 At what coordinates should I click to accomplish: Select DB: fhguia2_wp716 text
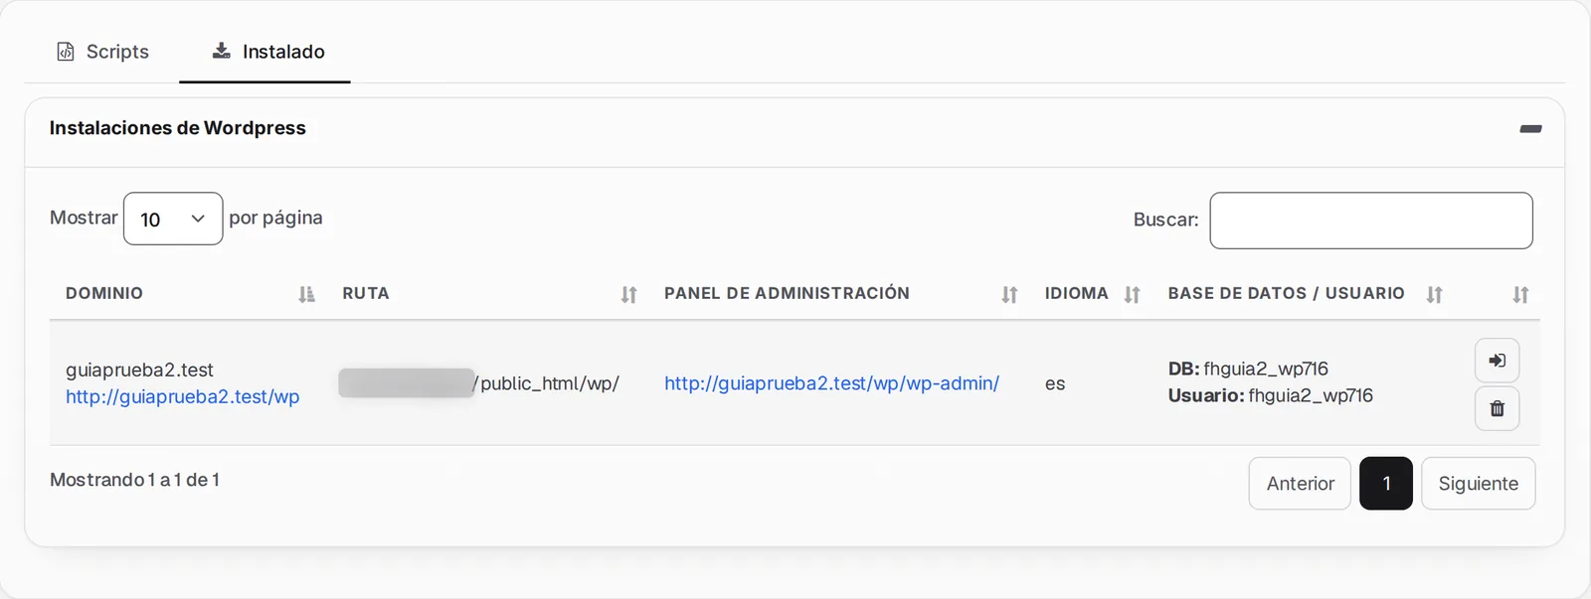click(x=1248, y=369)
